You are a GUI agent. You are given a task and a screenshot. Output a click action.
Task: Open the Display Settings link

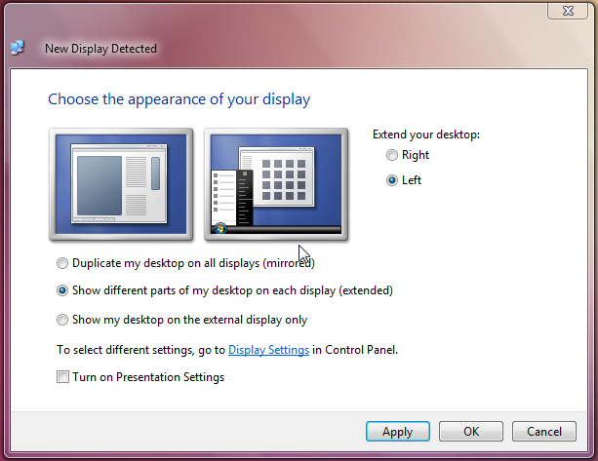pos(268,350)
